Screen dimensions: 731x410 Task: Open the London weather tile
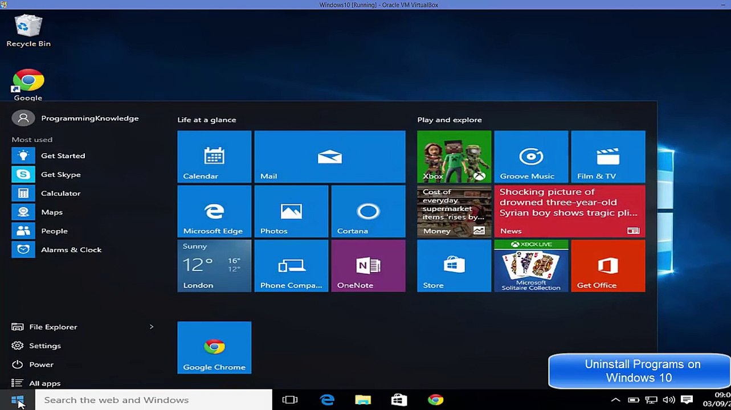click(214, 266)
